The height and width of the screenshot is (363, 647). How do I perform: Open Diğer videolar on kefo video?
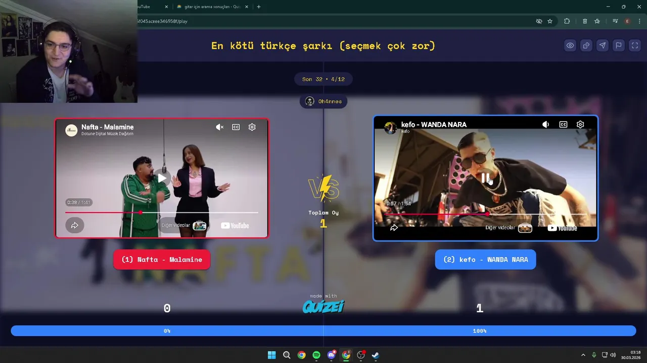(509, 228)
